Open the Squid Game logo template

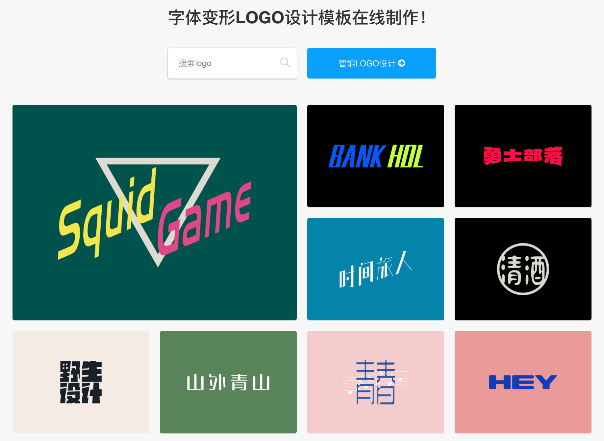tap(155, 213)
